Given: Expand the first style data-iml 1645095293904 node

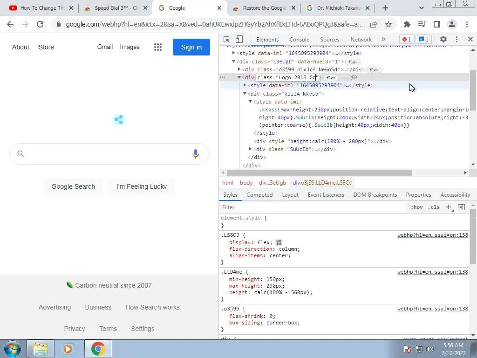Looking at the screenshot, I should (x=233, y=53).
